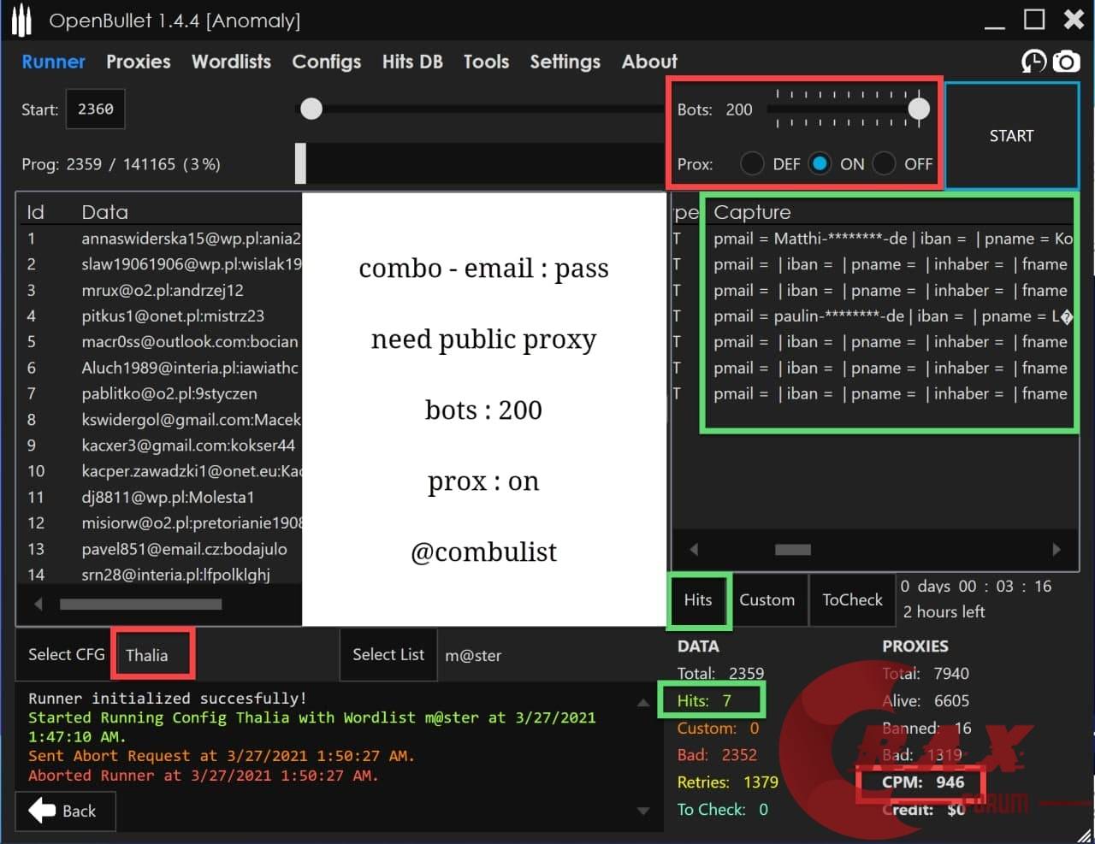
Task: Click the Back button
Action: pyautogui.click(x=65, y=811)
